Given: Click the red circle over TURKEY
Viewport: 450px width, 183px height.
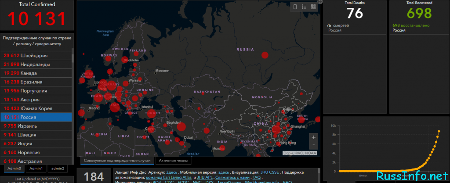Looking at the screenshot, I should pos(152,113).
